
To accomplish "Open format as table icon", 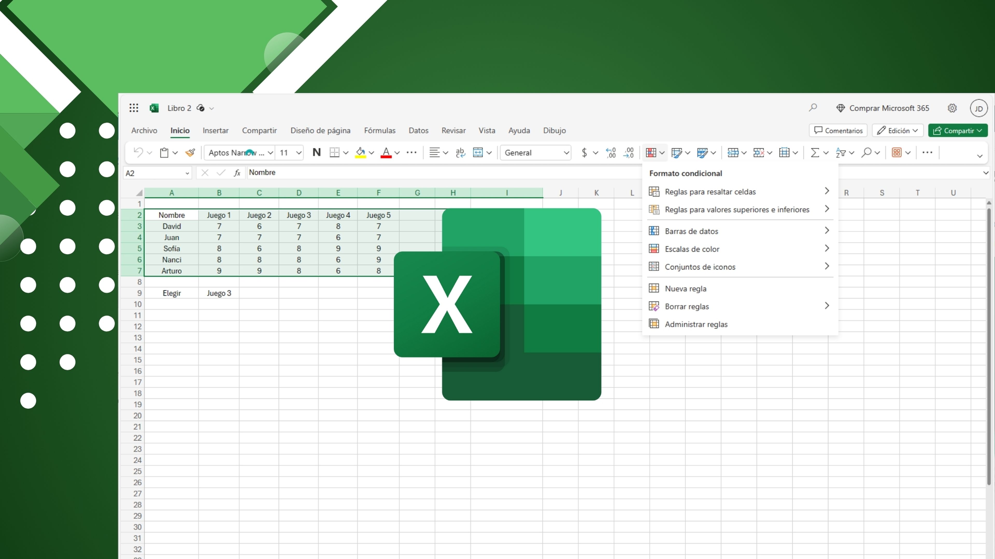I will (x=677, y=152).
